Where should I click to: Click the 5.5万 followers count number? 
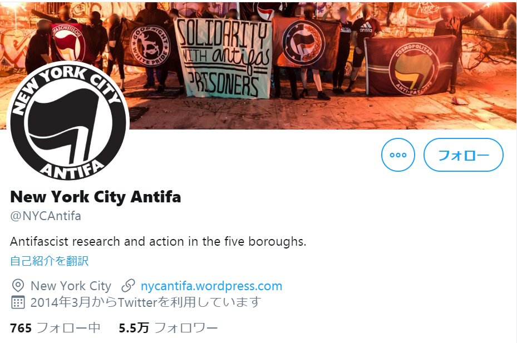pos(134,328)
